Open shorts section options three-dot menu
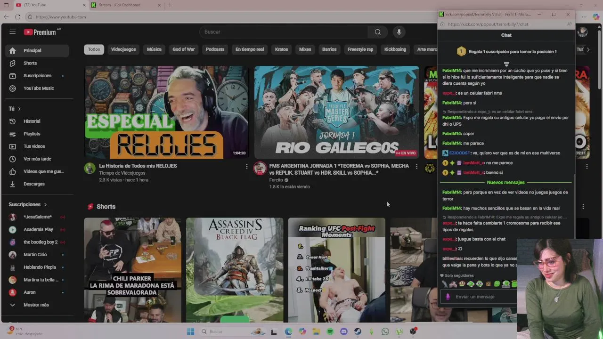This screenshot has height=339, width=603. pyautogui.click(x=583, y=207)
